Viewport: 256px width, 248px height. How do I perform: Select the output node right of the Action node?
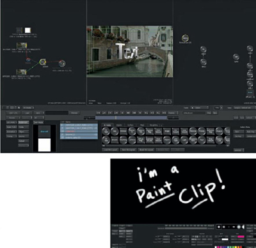(x=61, y=63)
